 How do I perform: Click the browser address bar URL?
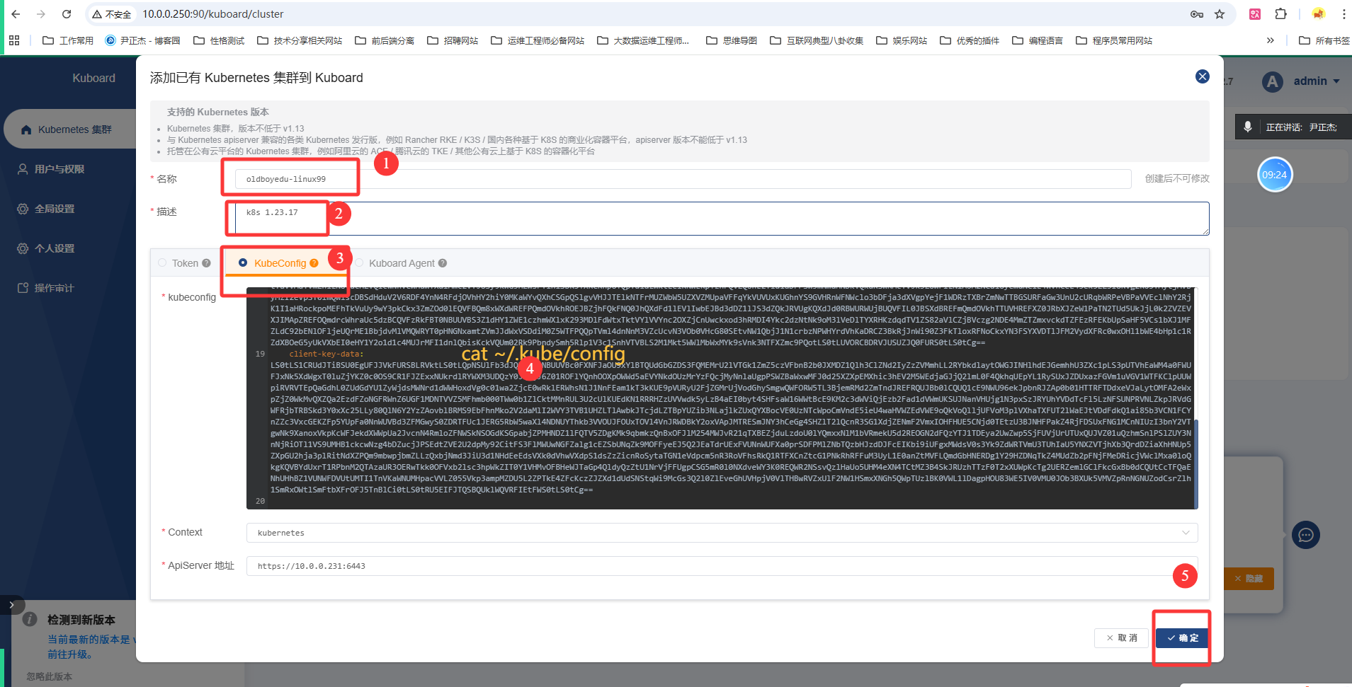click(x=212, y=14)
